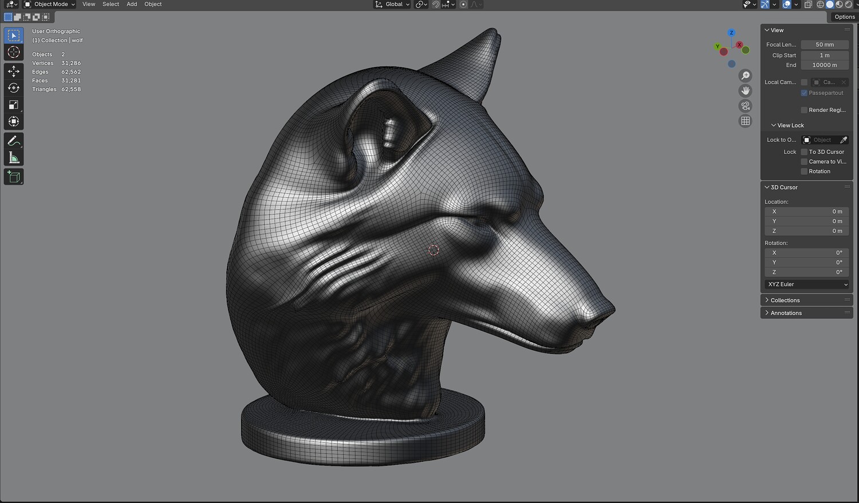The image size is (859, 503).
Task: Select the Scale tool
Action: (14, 105)
